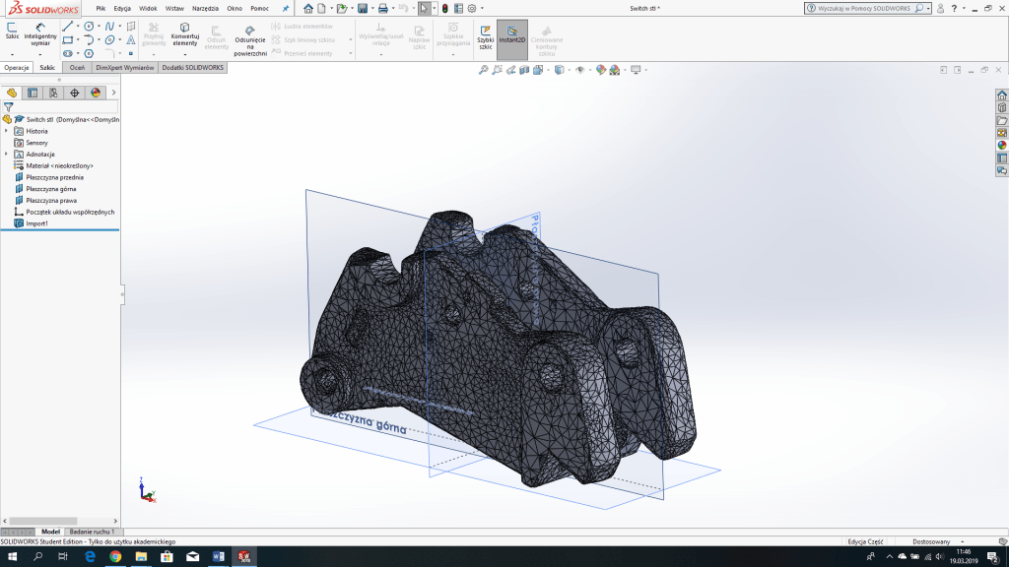Image resolution: width=1009 pixels, height=567 pixels.
Task: Open the Narzędzia menu
Action: coord(205,8)
